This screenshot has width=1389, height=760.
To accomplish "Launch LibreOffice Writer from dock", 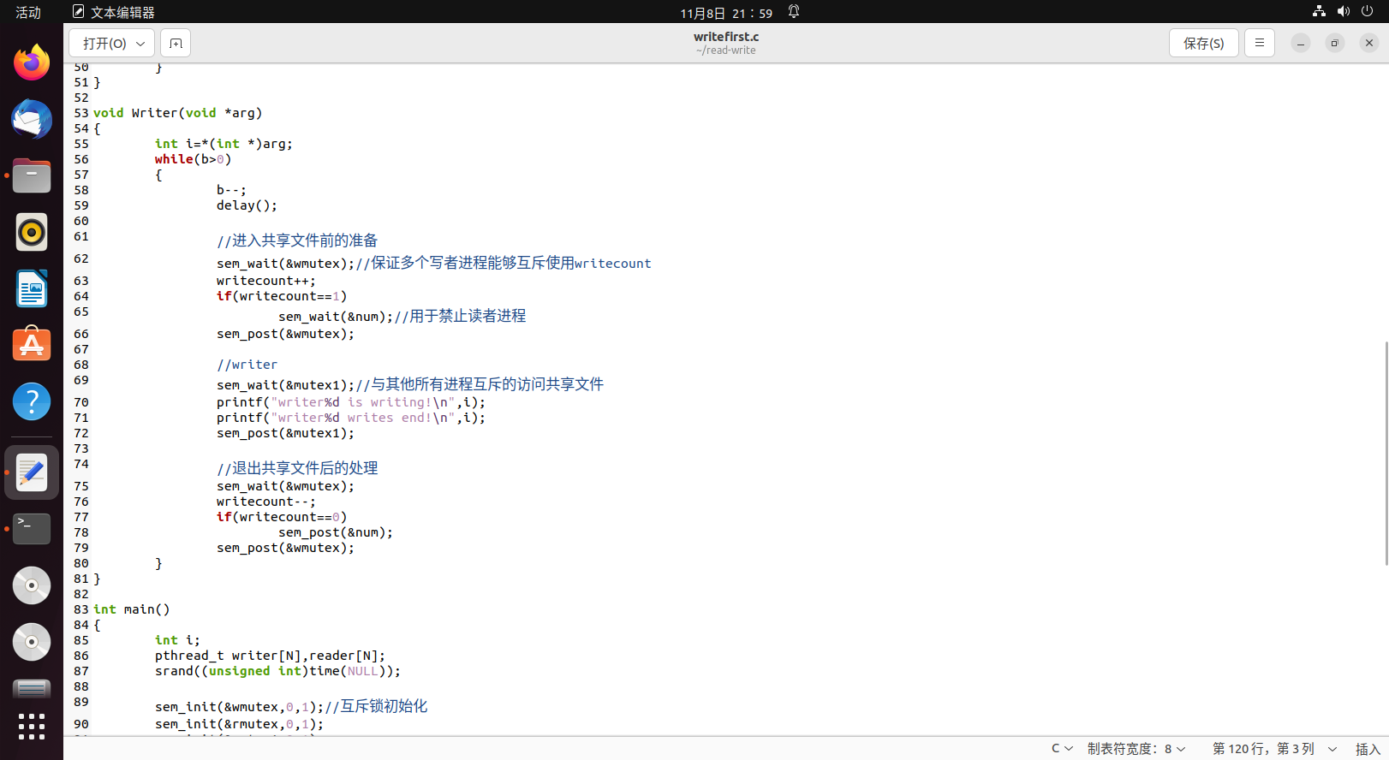I will click(x=32, y=288).
